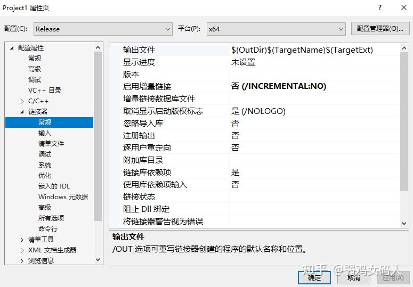Select 取消显示启动版权标志 property
This screenshot has height=287, width=413.
(x=163, y=111)
